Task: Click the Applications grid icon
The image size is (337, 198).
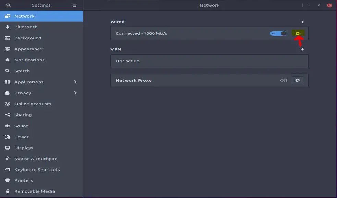Action: 8,82
